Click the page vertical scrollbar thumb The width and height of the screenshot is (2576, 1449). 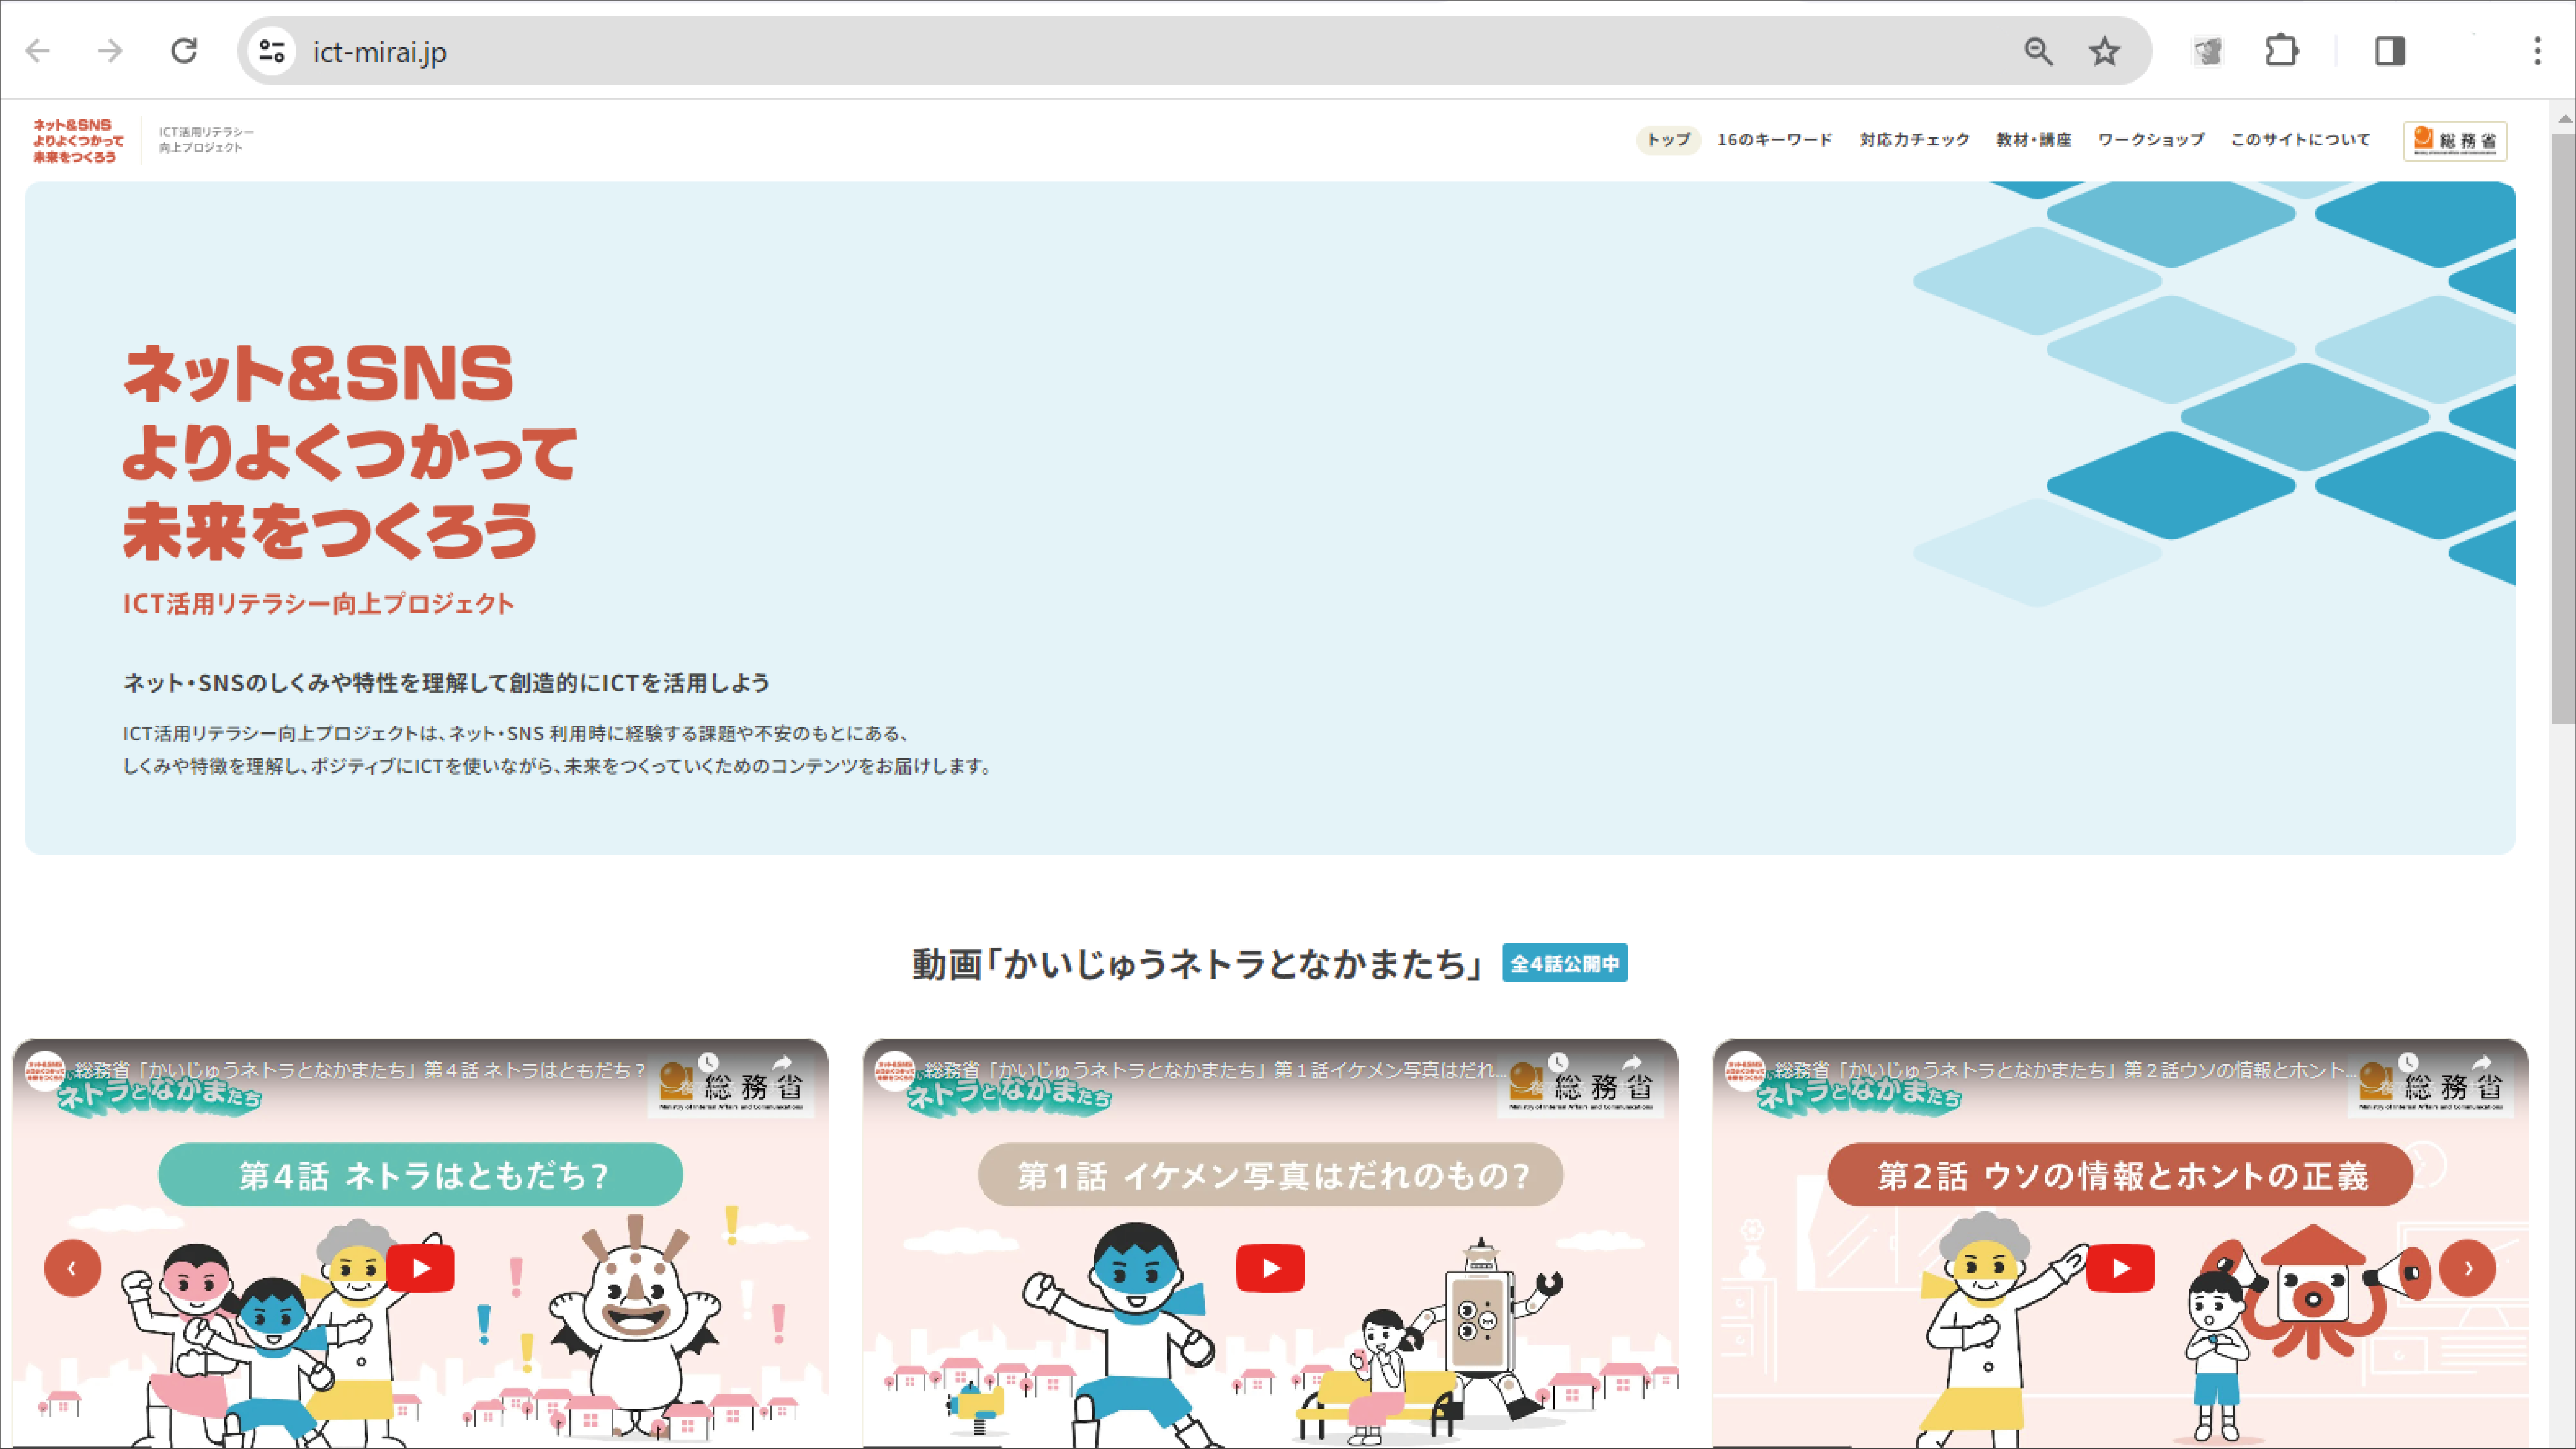tap(2563, 428)
